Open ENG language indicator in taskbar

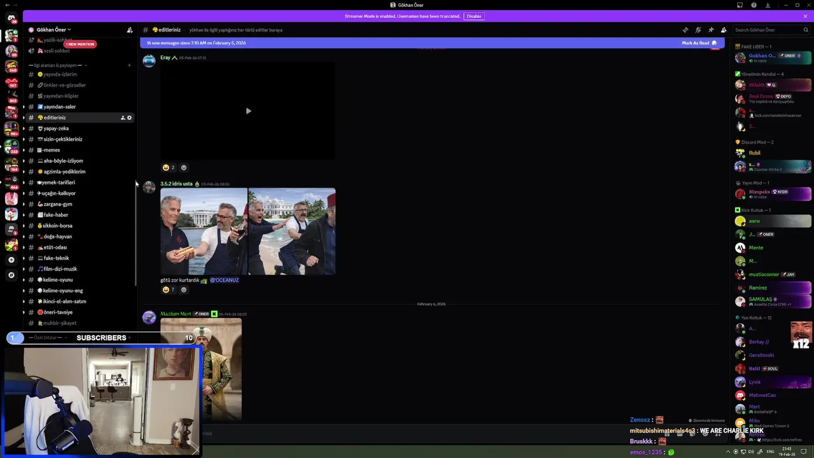771,452
